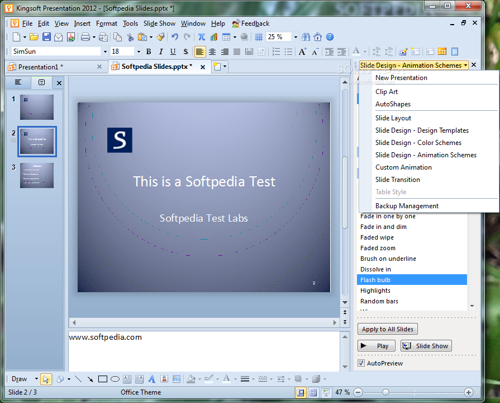Start slideshow view from status bar icon
The width and height of the screenshot is (500, 403).
(x=326, y=392)
